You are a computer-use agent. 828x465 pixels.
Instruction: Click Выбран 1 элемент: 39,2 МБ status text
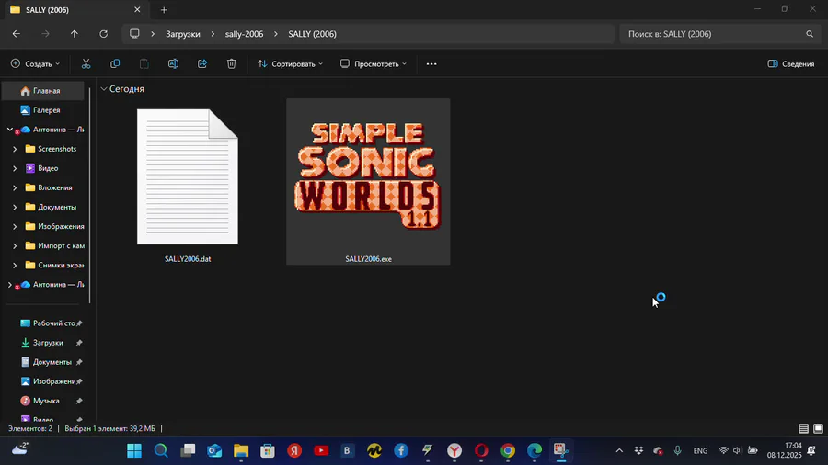109,428
